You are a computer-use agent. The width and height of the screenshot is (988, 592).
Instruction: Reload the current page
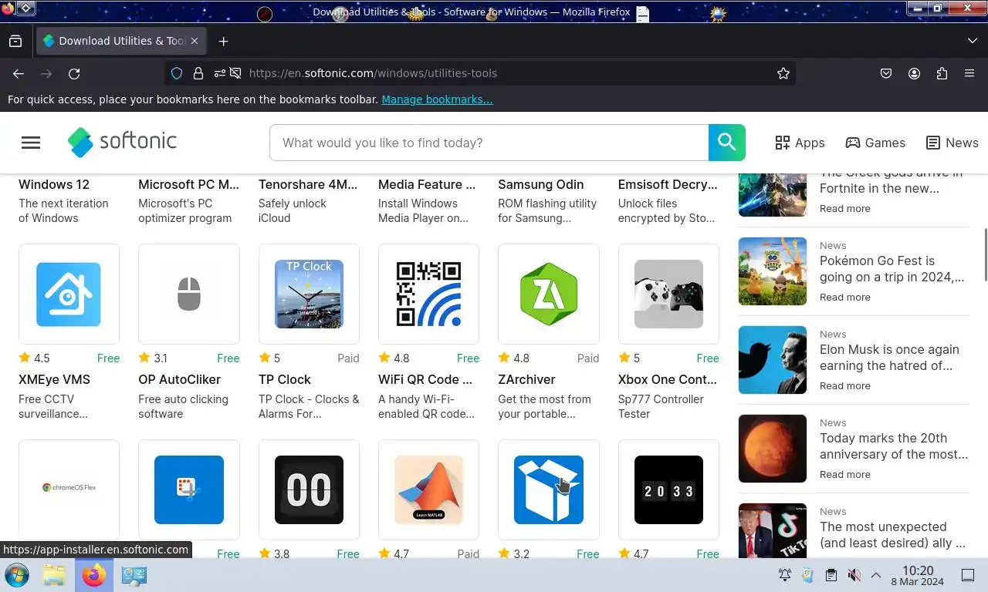(74, 73)
